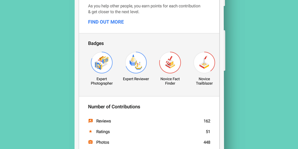Click the orange Ratings star icon
Screen dimensions: 298x149
click(91, 131)
